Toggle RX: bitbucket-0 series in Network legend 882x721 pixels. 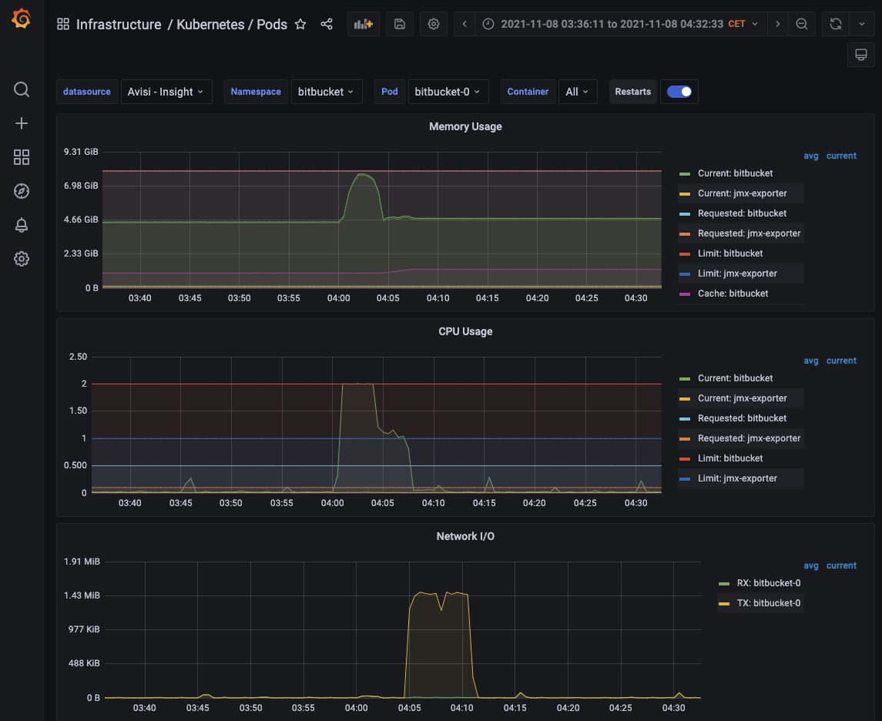pyautogui.click(x=768, y=582)
